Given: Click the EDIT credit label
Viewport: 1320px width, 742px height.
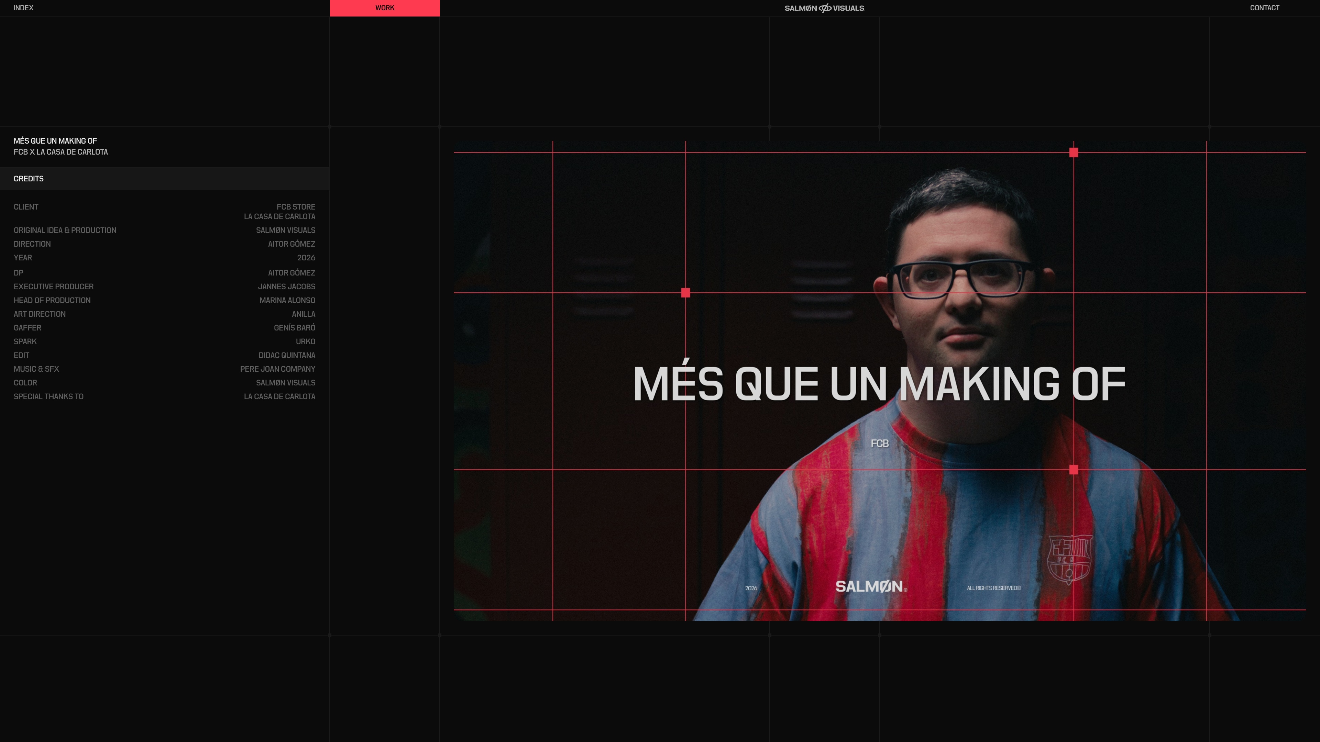Looking at the screenshot, I should tap(22, 356).
